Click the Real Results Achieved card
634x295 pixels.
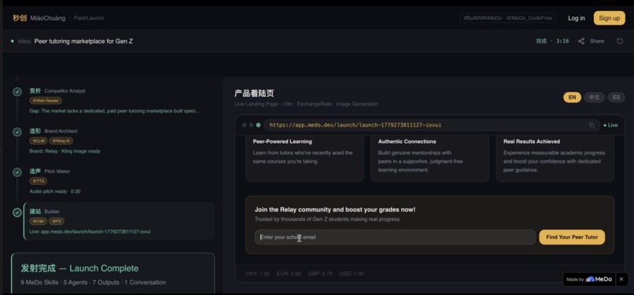555,158
